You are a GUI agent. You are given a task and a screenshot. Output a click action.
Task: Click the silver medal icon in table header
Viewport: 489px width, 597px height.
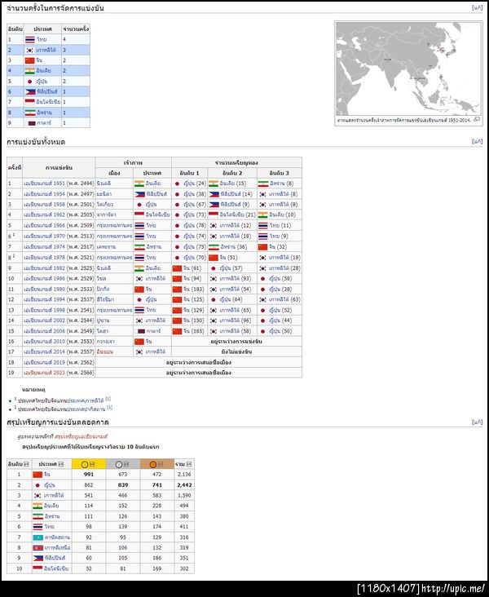pyautogui.click(x=119, y=464)
